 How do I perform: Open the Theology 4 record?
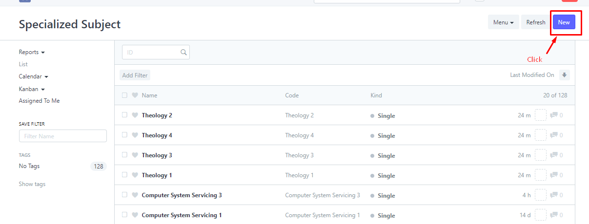157,135
